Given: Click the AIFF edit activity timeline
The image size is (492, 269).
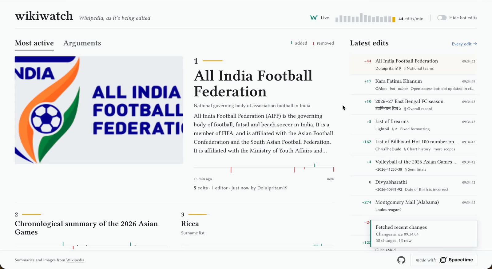Looking at the screenshot, I should coord(264,168).
